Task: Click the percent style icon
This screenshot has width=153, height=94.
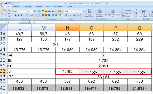Action: 71,15
